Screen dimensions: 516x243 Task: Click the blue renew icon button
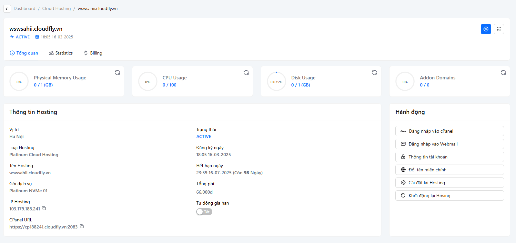486,29
